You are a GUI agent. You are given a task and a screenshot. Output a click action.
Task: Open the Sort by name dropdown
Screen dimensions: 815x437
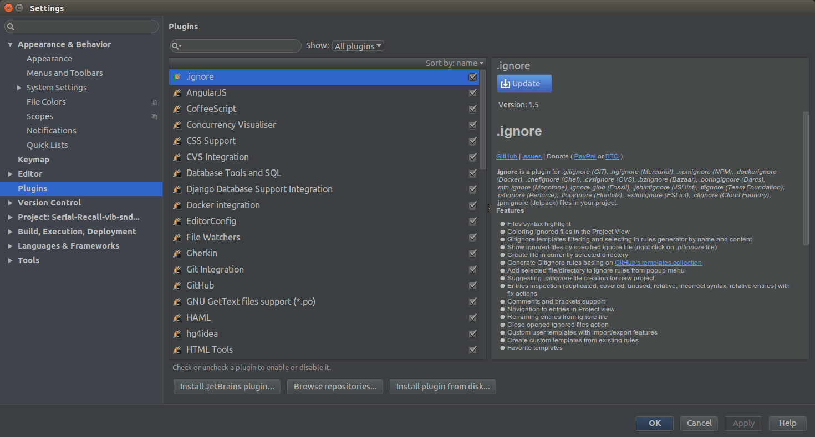[x=454, y=63]
